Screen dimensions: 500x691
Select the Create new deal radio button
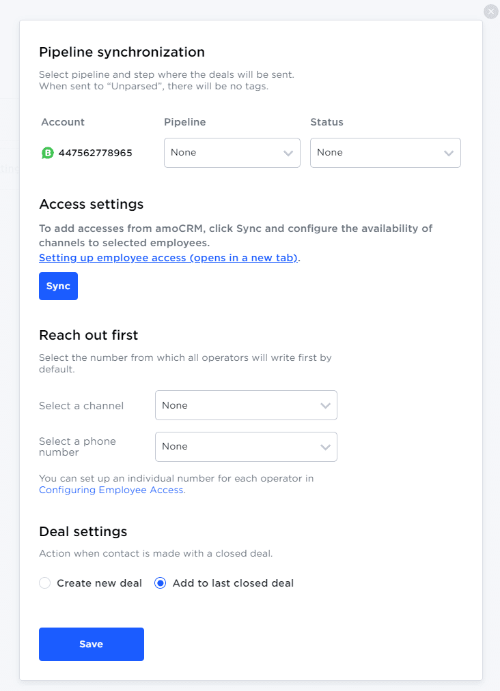(x=45, y=583)
